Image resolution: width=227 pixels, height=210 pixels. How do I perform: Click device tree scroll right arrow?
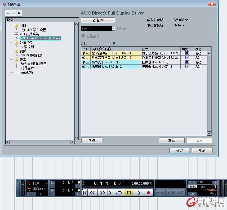pos(72,142)
